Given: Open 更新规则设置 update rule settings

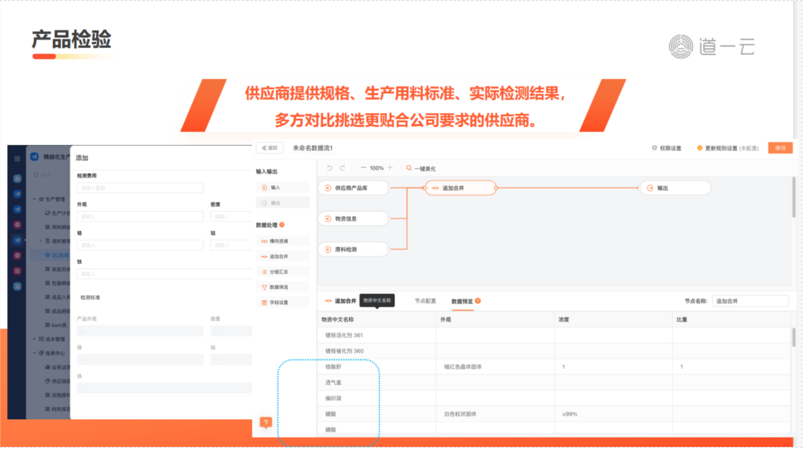Looking at the screenshot, I should click(728, 148).
